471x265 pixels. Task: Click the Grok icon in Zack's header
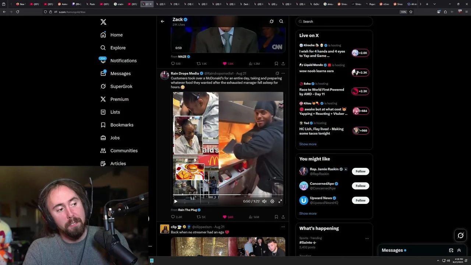pos(272,21)
